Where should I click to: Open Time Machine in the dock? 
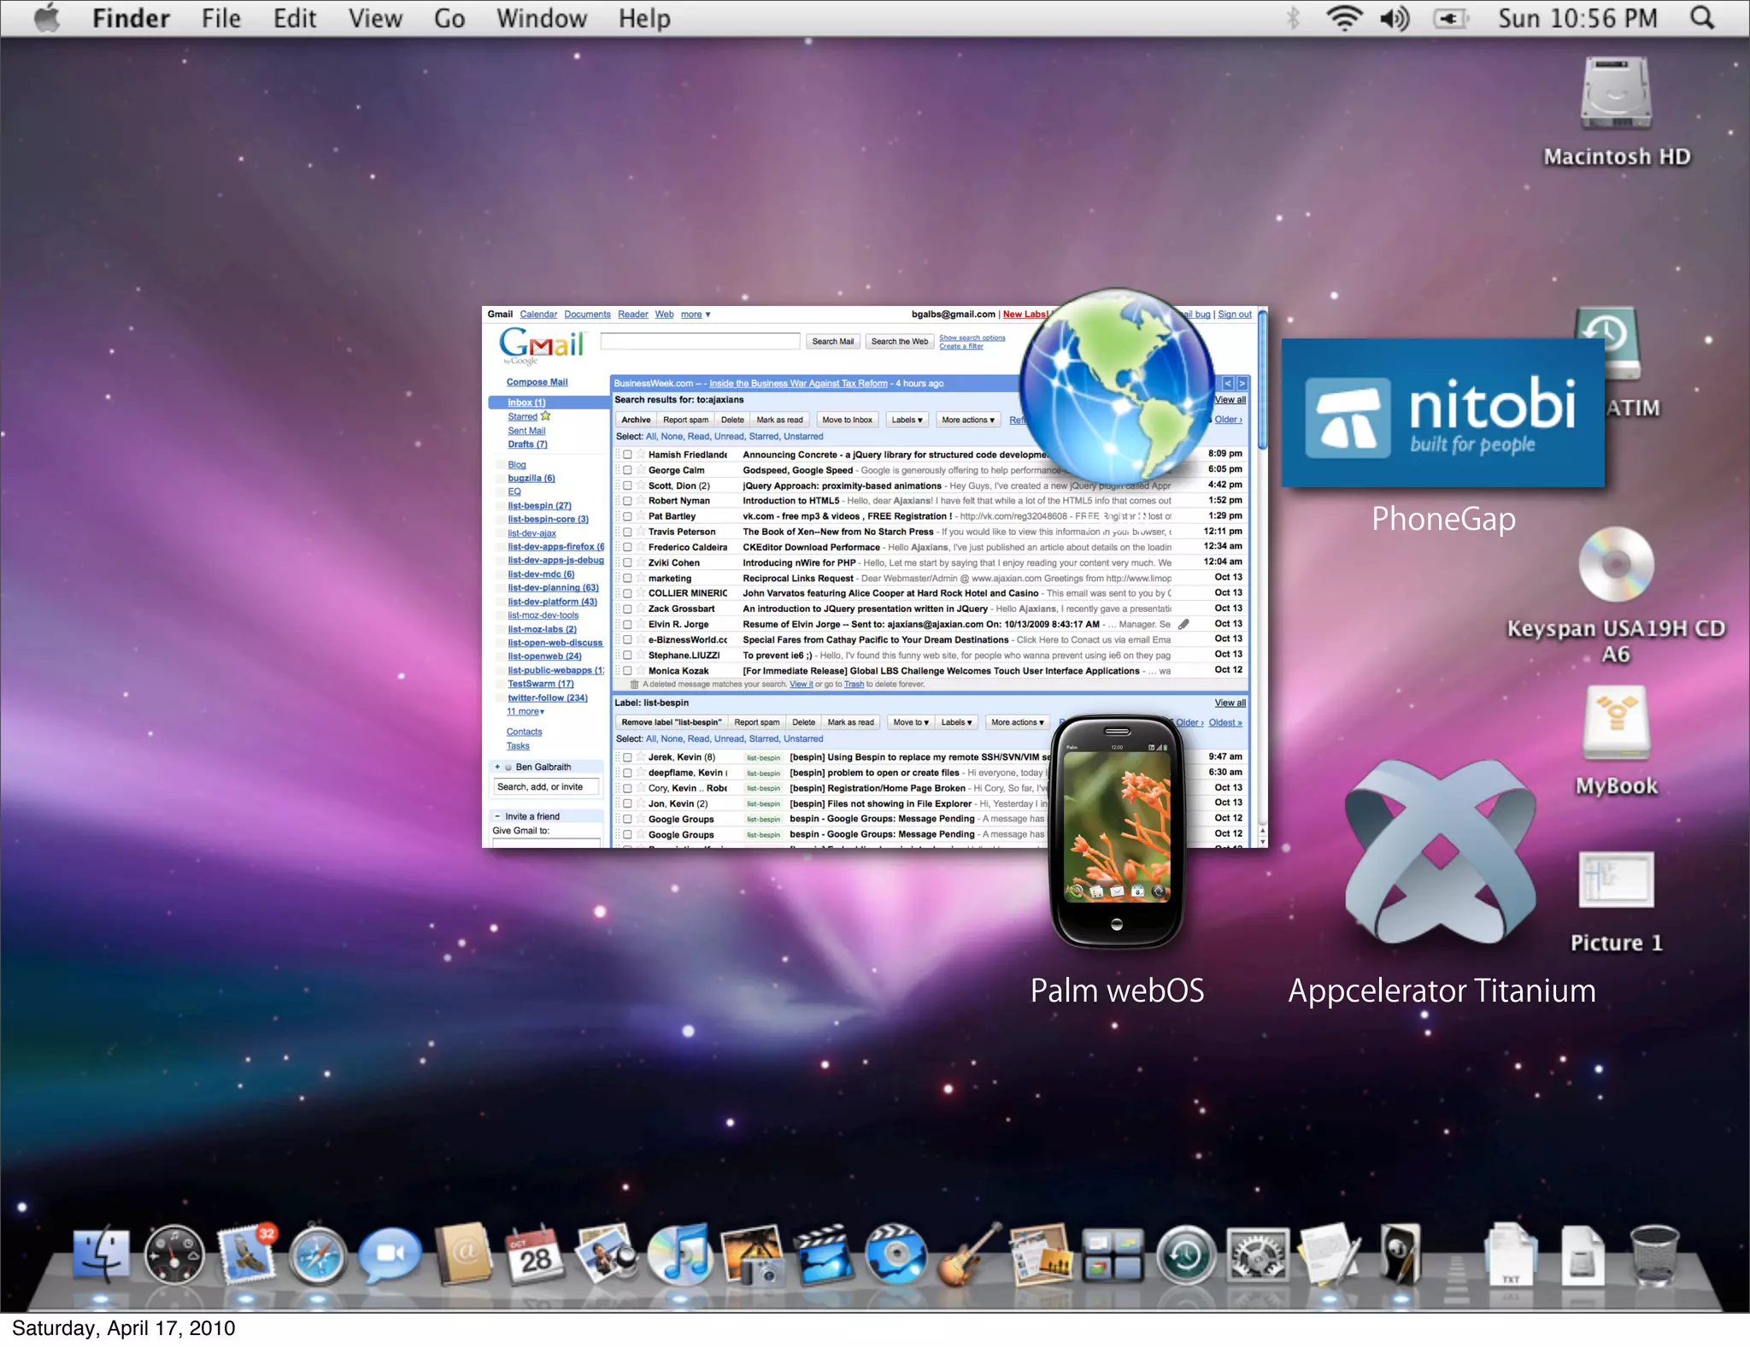pos(1186,1256)
